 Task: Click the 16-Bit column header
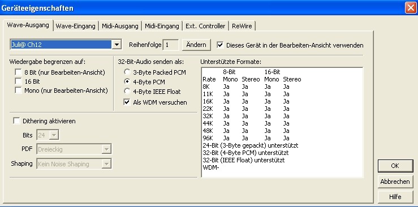(272, 72)
